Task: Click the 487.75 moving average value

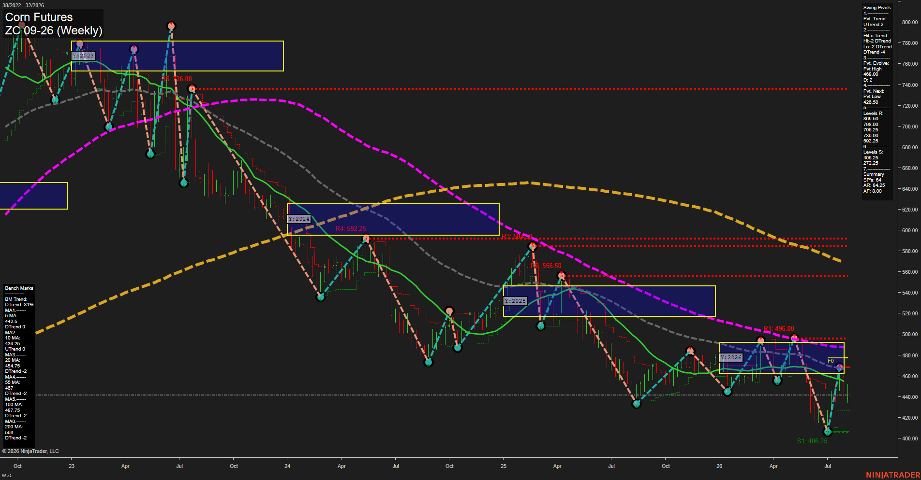Action: tap(12, 410)
